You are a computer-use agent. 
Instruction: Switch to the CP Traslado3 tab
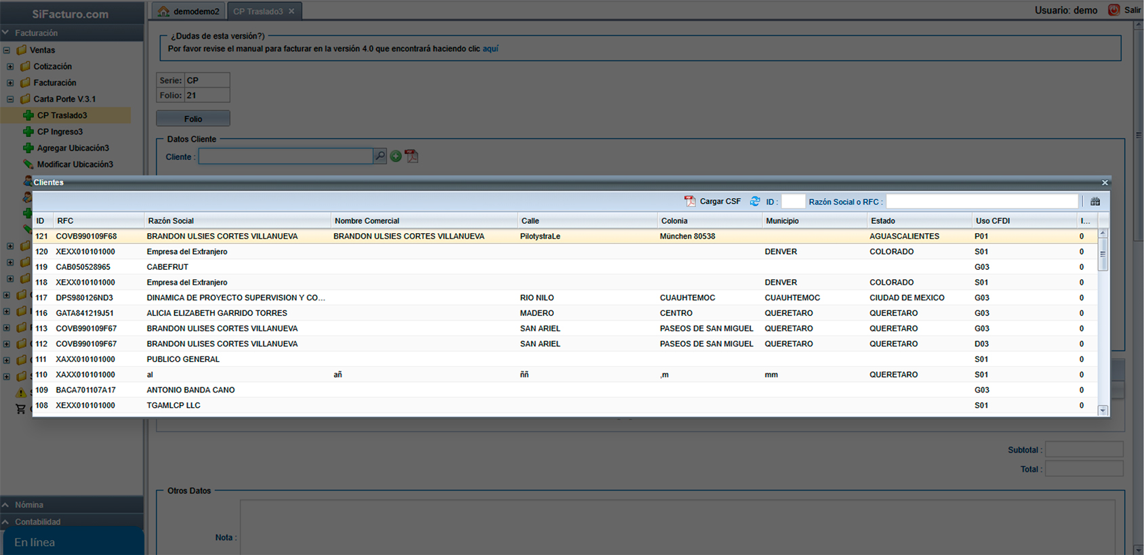[x=258, y=12]
